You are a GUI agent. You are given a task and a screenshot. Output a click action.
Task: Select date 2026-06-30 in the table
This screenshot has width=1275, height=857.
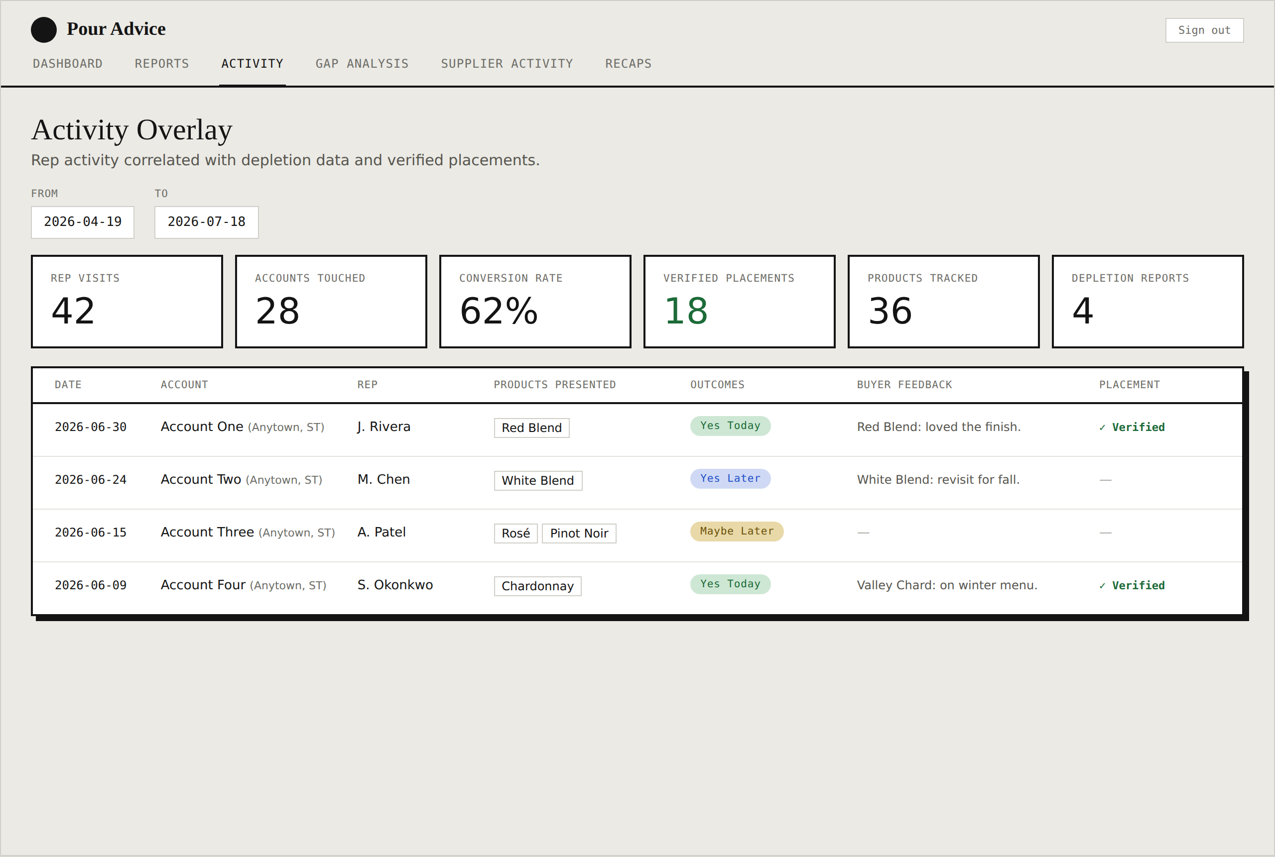point(91,427)
